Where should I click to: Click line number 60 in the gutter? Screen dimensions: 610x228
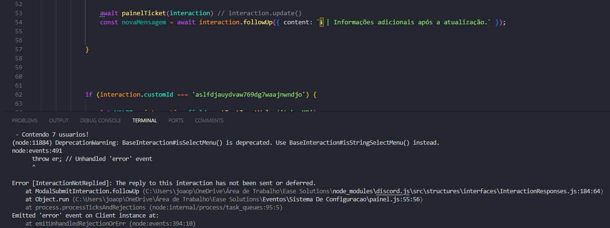[20, 77]
